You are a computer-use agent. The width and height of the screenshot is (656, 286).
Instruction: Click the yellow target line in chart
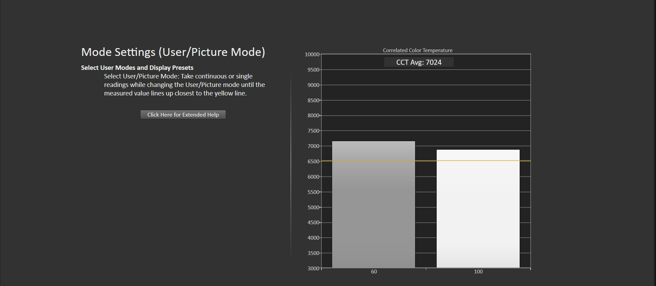point(426,161)
